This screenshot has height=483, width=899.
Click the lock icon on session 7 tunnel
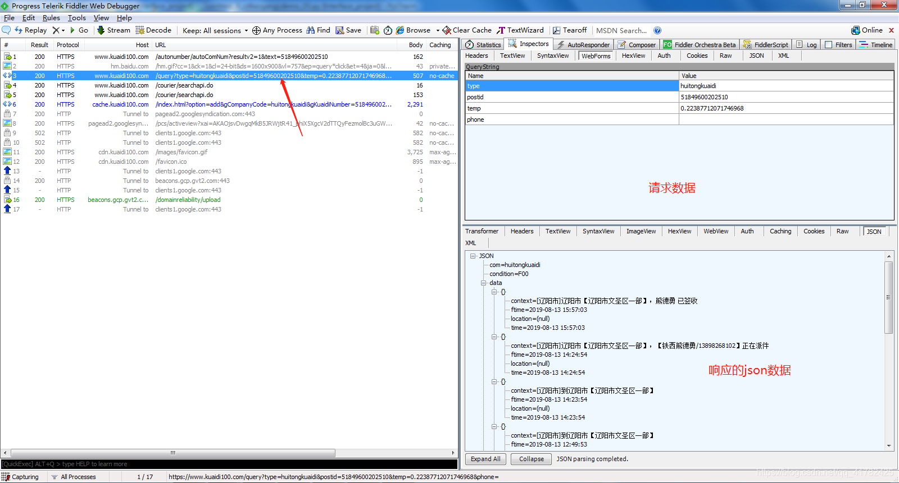pos(7,114)
